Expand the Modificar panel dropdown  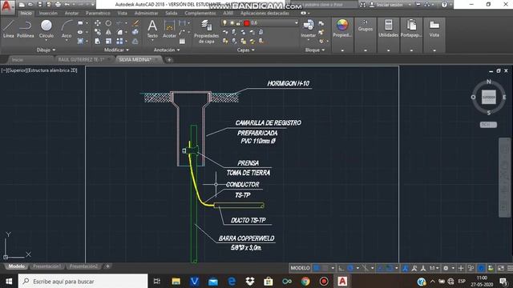[116, 50]
